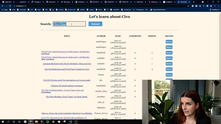Go back using the browser back arrow
Image resolution: width=221 pixels, height=124 pixels.
(x=2, y=6)
